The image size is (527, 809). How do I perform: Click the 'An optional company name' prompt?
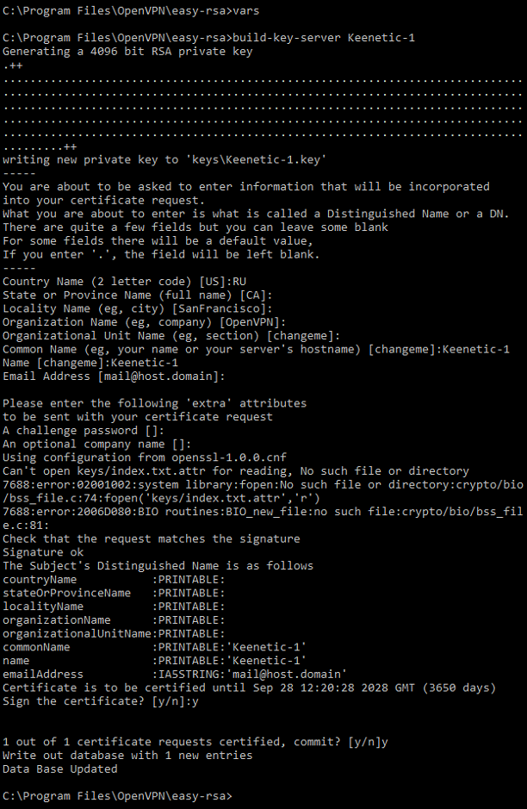pyautogui.click(x=96, y=444)
